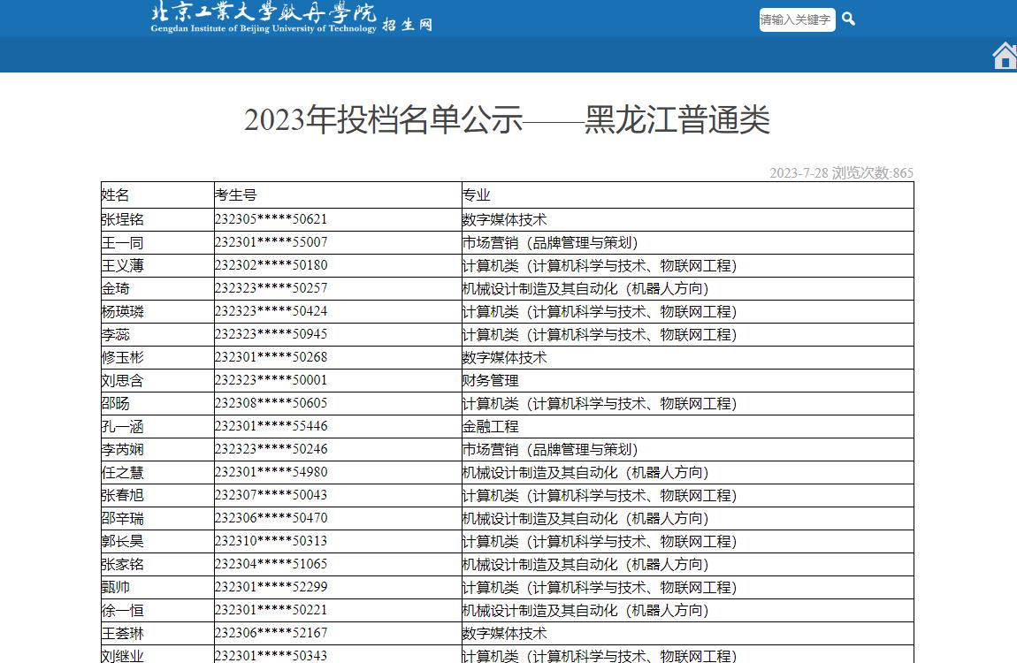The height and width of the screenshot is (663, 1017).
Task: Click 市场营销 major in 李芮娴 row
Action: coord(550,450)
